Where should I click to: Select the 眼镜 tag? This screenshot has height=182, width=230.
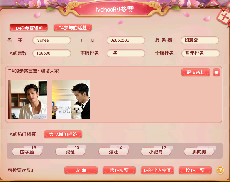70,152
